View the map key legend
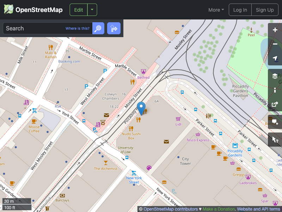 point(275,90)
